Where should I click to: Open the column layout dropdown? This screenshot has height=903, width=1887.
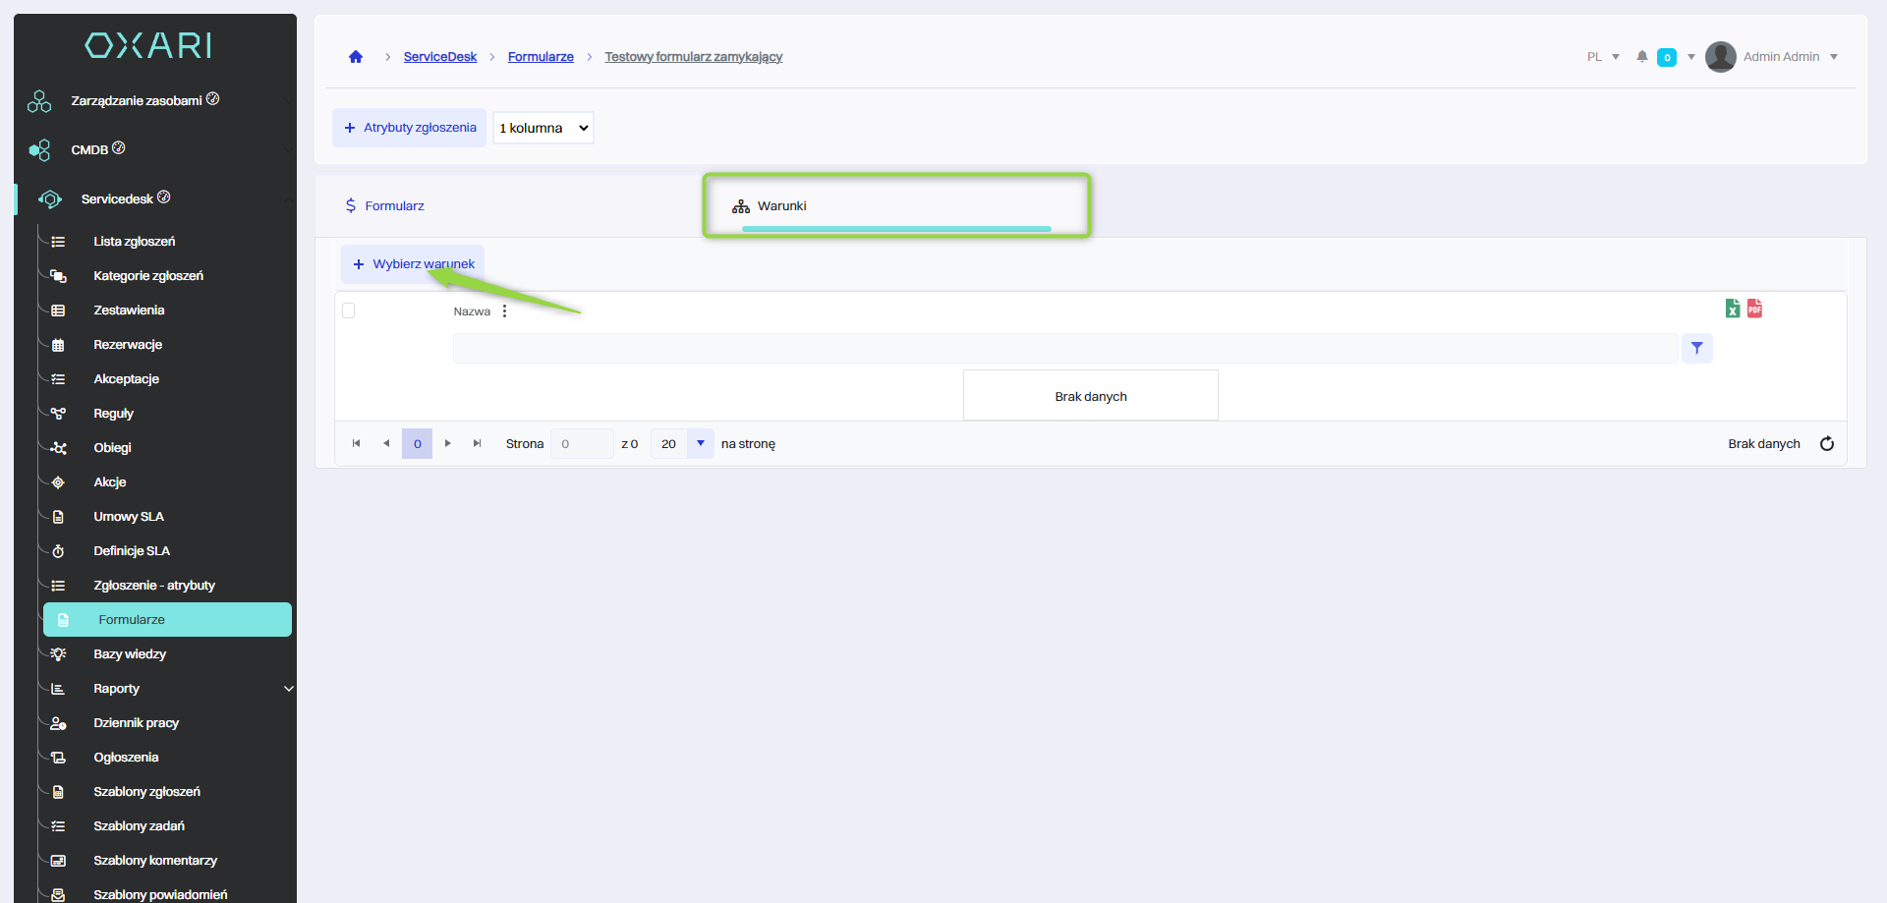[x=543, y=128]
